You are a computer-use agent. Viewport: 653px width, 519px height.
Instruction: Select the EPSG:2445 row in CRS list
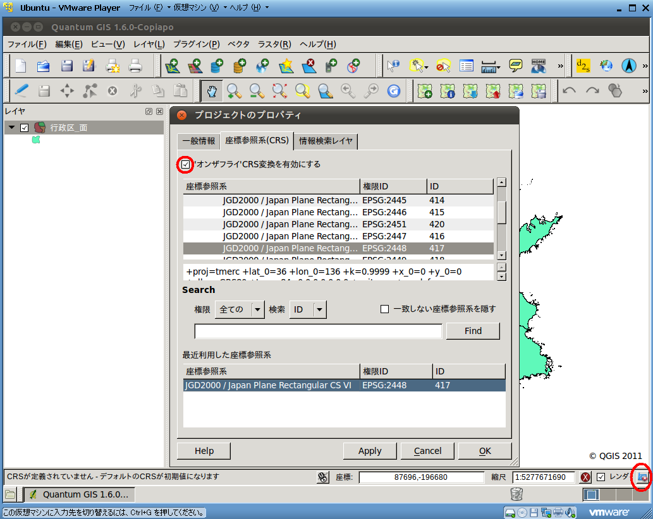point(338,200)
